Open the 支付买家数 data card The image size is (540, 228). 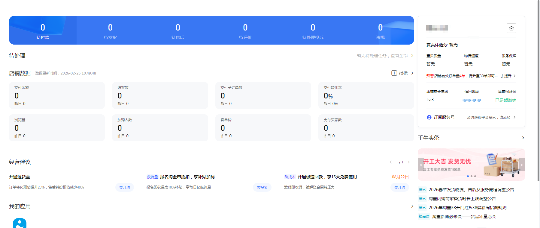point(366,128)
